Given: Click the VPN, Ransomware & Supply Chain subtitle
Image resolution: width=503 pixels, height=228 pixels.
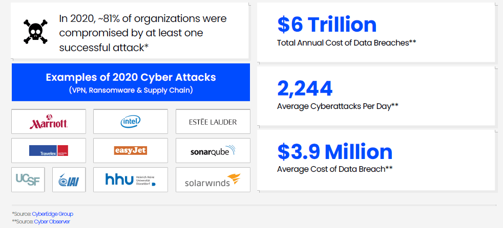Looking at the screenshot, I should coord(131,90).
